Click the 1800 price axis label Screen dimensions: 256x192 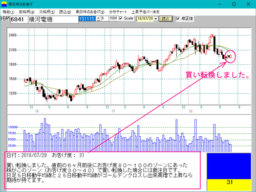pyautogui.click(x=13, y=64)
